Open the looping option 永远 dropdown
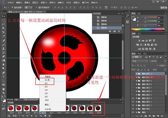Screen dimensions: 168x118 [17, 116]
